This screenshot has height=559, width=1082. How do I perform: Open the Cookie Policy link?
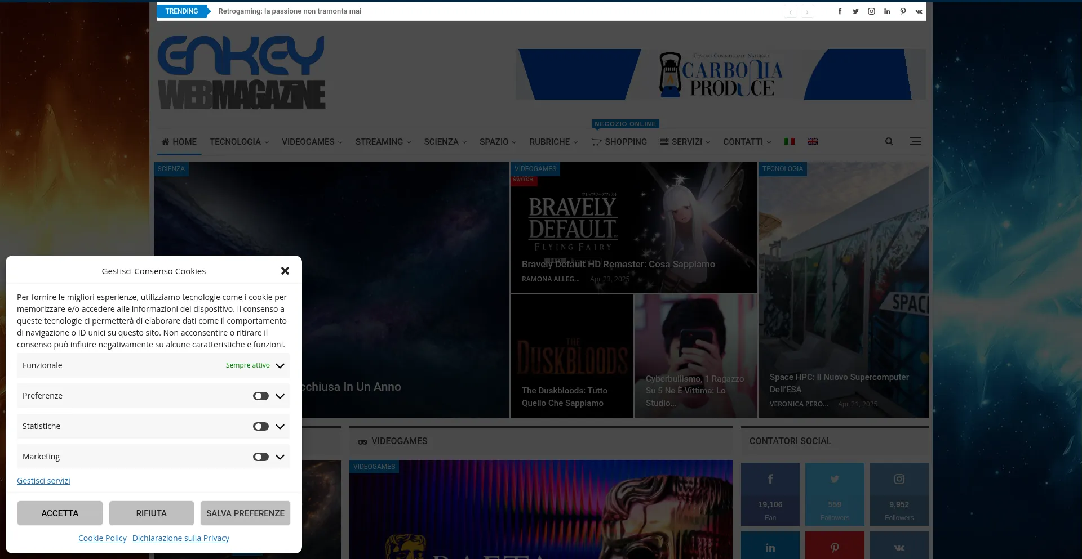point(102,538)
